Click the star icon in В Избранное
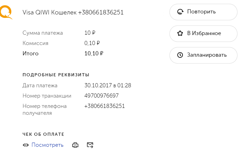This screenshot has height=155, width=243. [180, 34]
